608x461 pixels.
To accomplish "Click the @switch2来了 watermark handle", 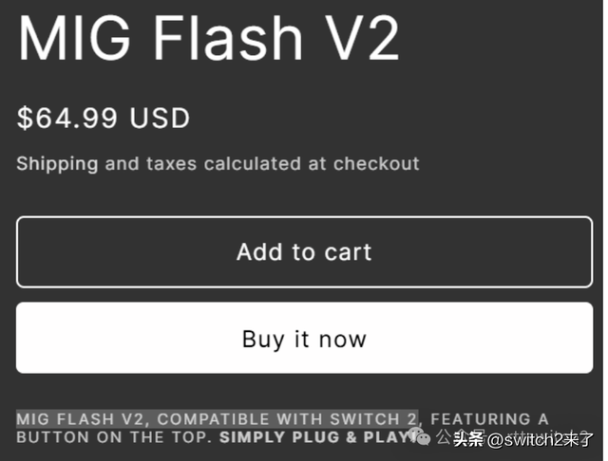I will (541, 439).
